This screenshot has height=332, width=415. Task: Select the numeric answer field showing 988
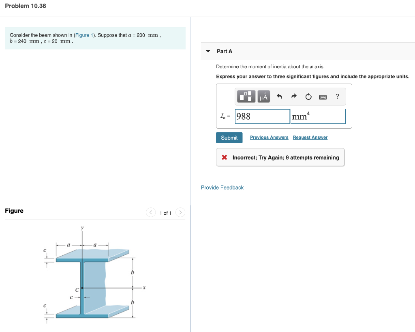click(262, 116)
